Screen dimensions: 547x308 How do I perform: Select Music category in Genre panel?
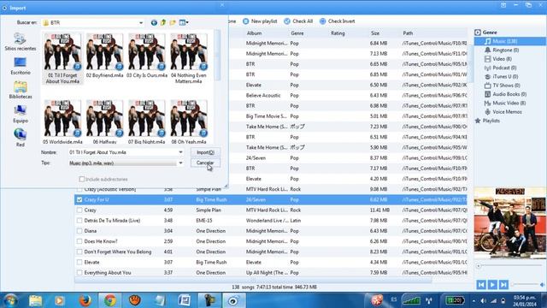[x=509, y=41]
